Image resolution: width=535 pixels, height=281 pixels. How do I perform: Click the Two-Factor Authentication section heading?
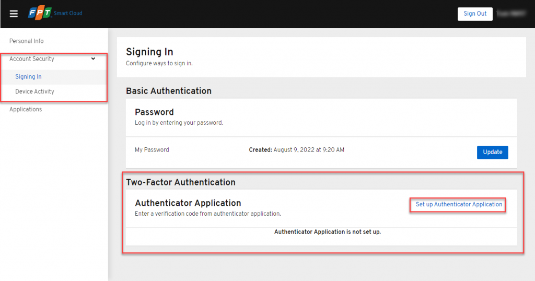[180, 182]
